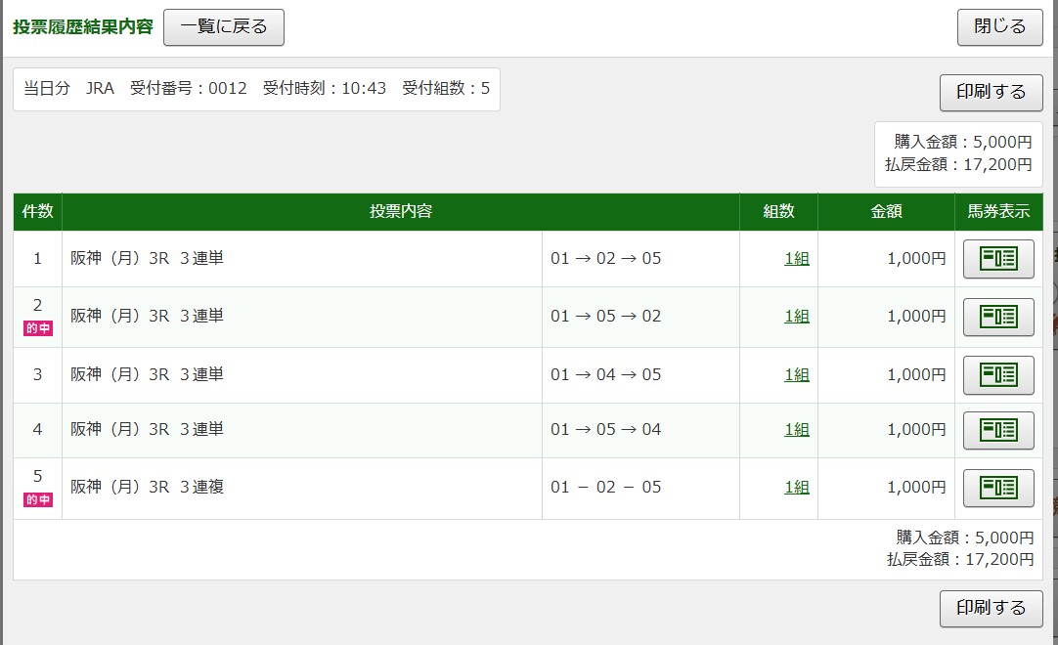
Task: Click the 的中 badge in row 2
Action: coord(37,329)
